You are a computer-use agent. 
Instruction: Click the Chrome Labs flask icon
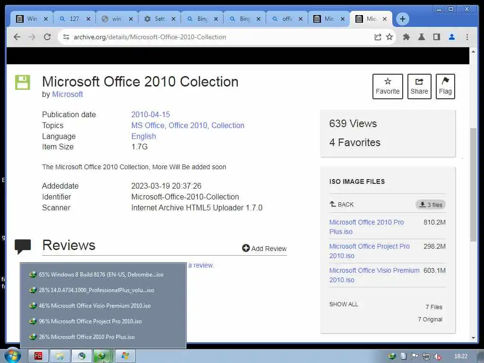tap(421, 37)
